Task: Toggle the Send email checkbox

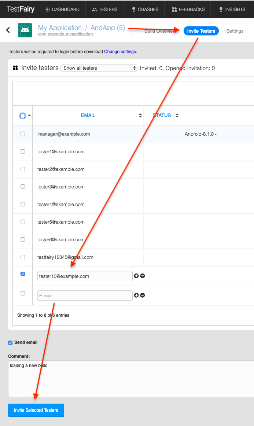Action: [10, 343]
